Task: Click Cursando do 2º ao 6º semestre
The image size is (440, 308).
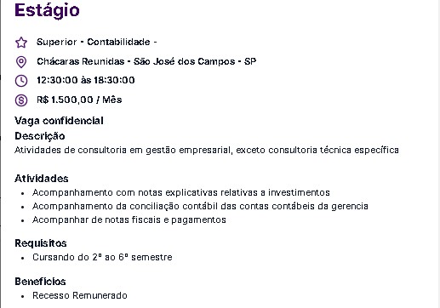Action: point(102,257)
